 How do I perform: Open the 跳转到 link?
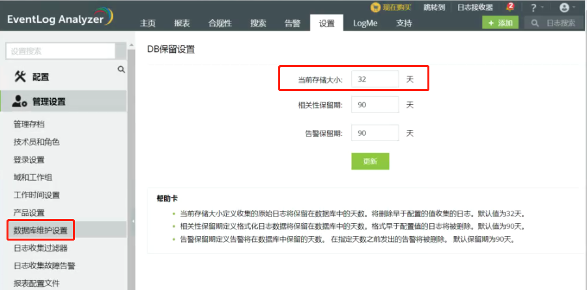pos(434,7)
